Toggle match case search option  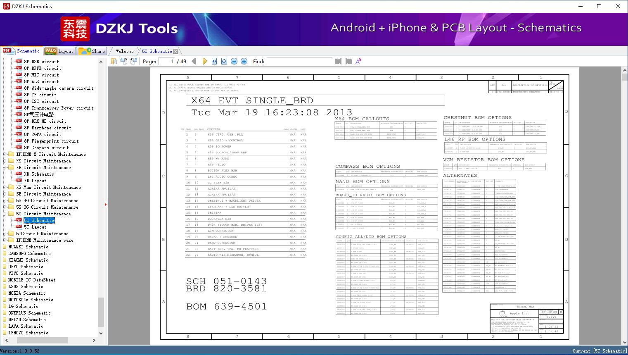(358, 61)
